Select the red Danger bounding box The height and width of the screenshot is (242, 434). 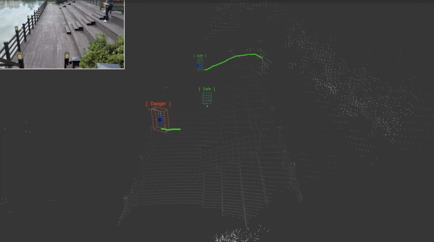(x=160, y=119)
